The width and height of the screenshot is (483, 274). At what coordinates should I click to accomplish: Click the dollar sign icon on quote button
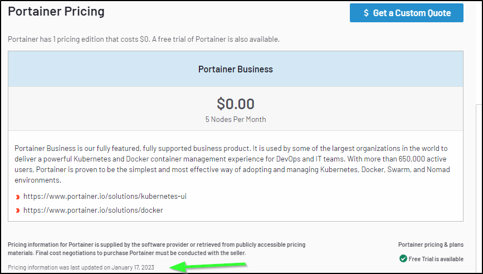pyautogui.click(x=366, y=13)
